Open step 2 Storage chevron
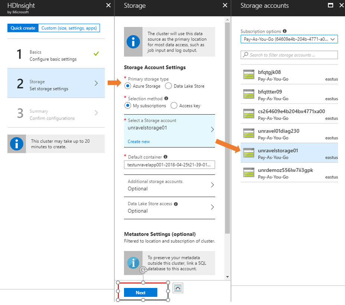 click(96, 83)
